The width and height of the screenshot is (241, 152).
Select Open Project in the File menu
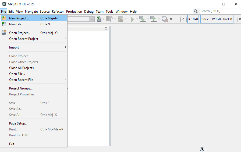point(20,33)
